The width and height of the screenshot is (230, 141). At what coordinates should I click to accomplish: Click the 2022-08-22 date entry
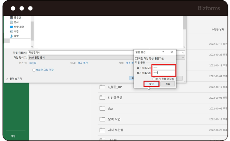pyautogui.click(x=218, y=130)
